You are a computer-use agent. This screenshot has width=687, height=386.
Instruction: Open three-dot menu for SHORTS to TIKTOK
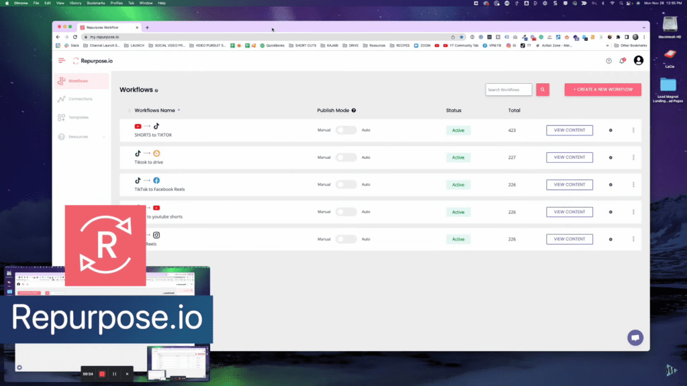(x=633, y=131)
